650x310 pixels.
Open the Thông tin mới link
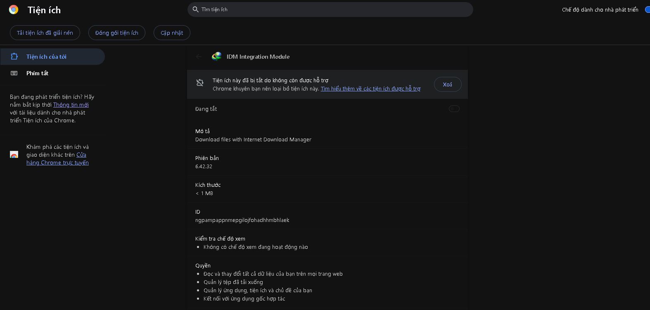click(71, 105)
